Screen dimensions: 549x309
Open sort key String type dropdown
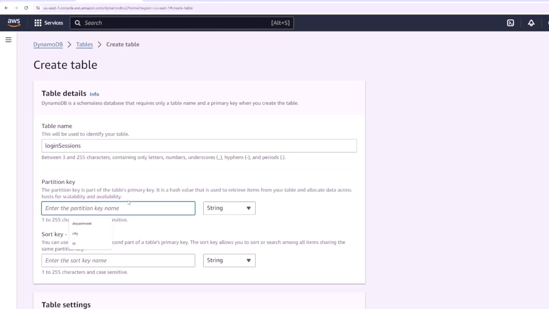pyautogui.click(x=229, y=261)
